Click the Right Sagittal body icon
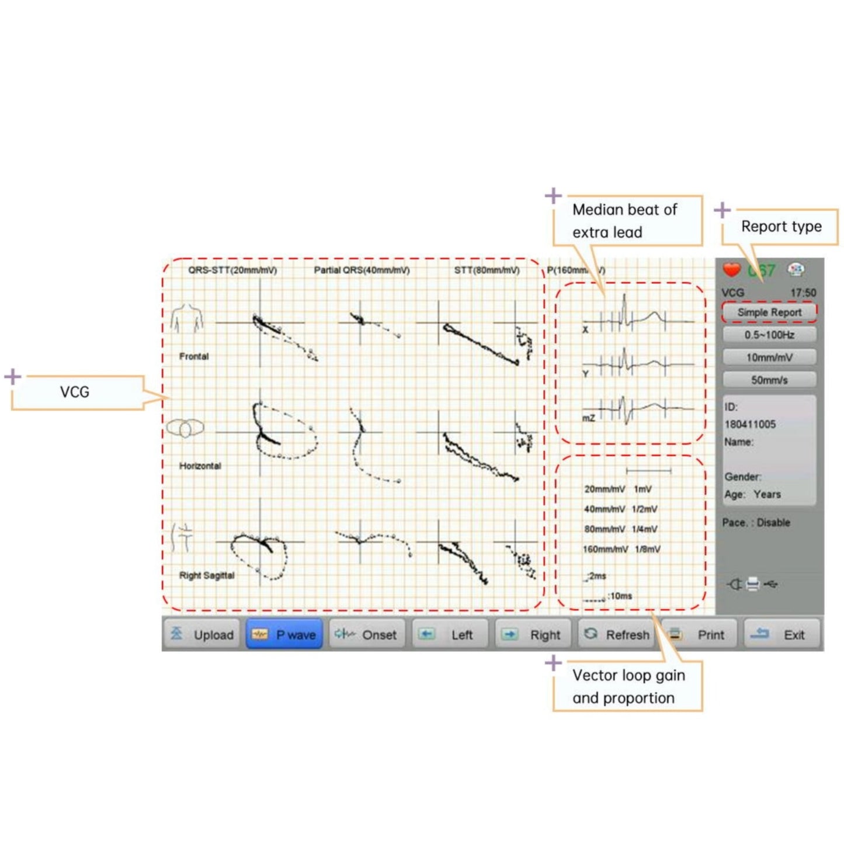The image size is (844, 844). pos(182,537)
